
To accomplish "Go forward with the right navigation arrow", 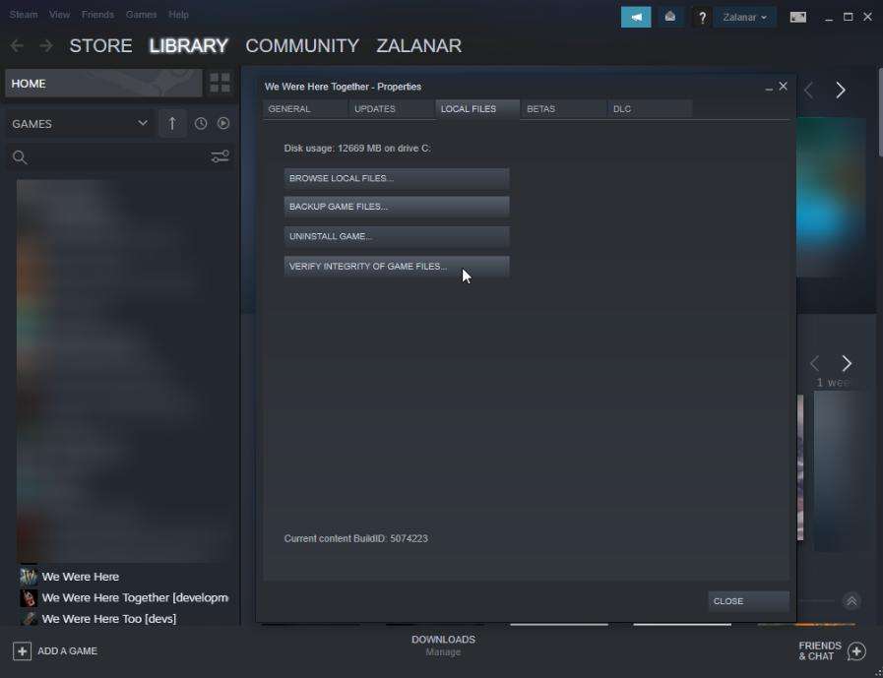I will pos(46,45).
